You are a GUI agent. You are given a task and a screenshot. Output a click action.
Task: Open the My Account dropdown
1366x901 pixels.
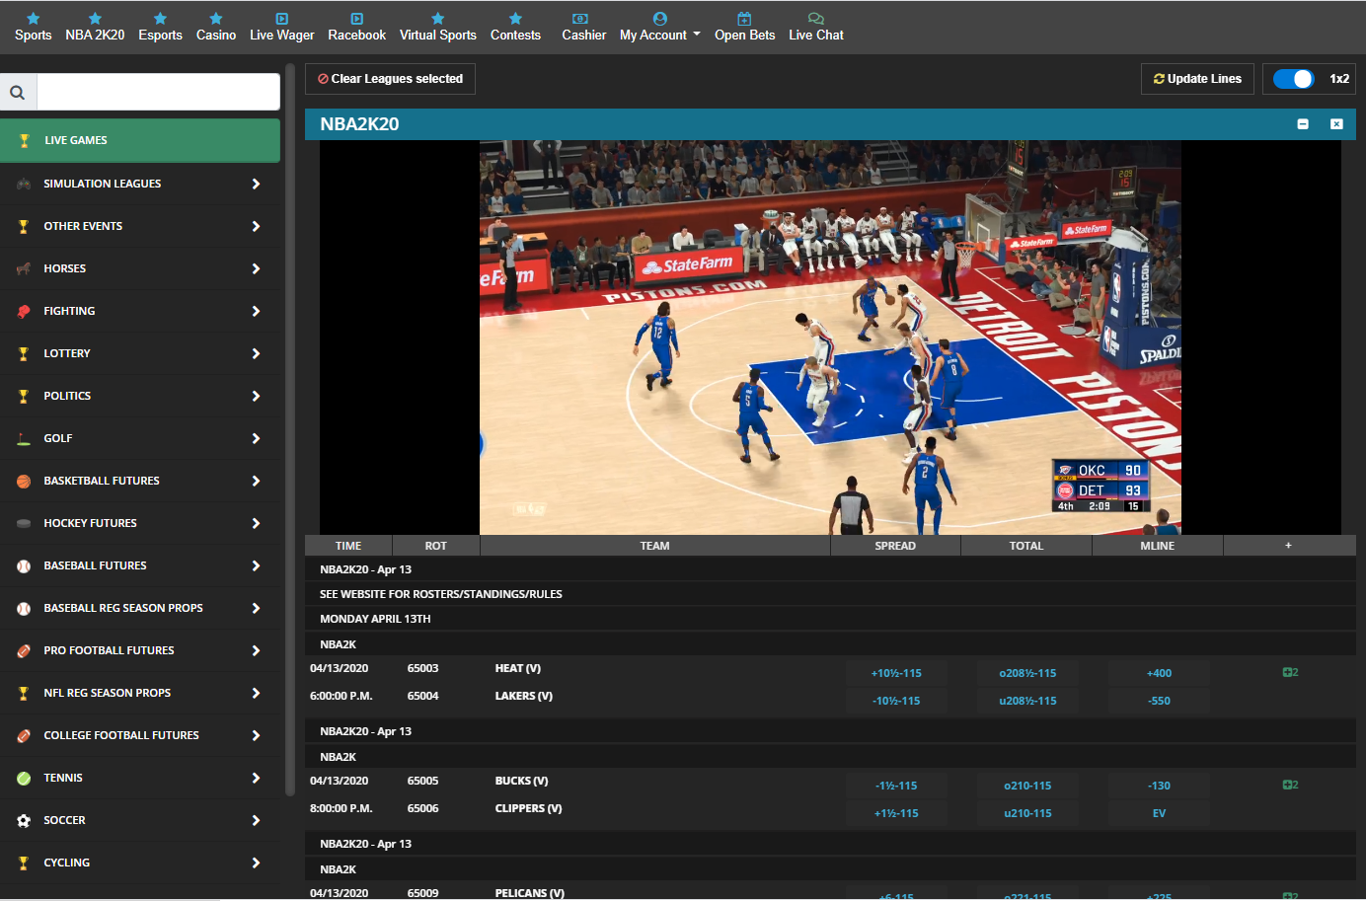click(x=660, y=27)
